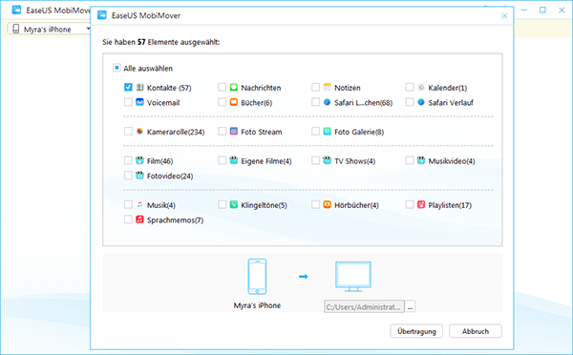Click the Eigene Filme clapperboard icon
This screenshot has height=355, width=573.
pyautogui.click(x=234, y=160)
